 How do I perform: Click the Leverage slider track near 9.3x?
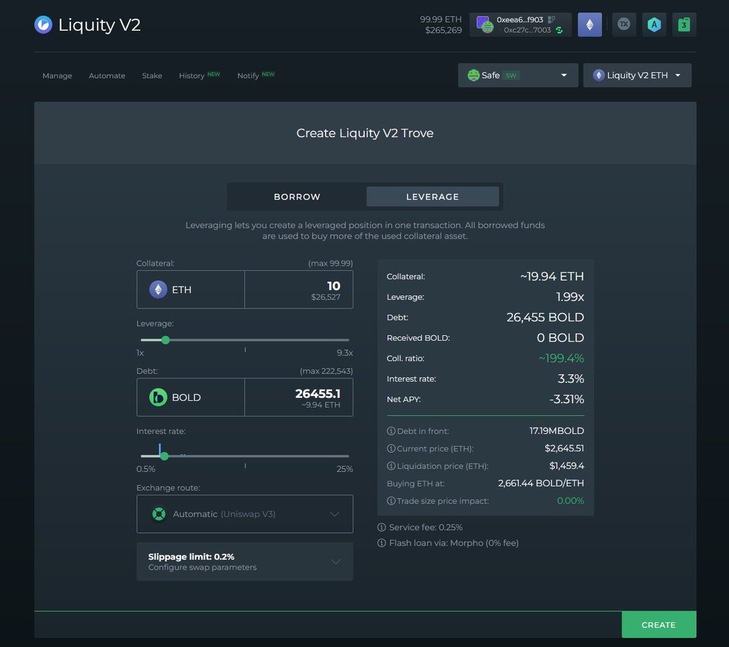pos(344,340)
